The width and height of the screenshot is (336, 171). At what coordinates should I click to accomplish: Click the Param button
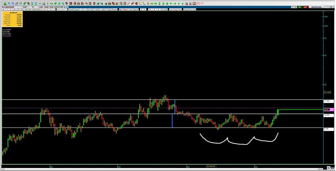pyautogui.click(x=115, y=9)
